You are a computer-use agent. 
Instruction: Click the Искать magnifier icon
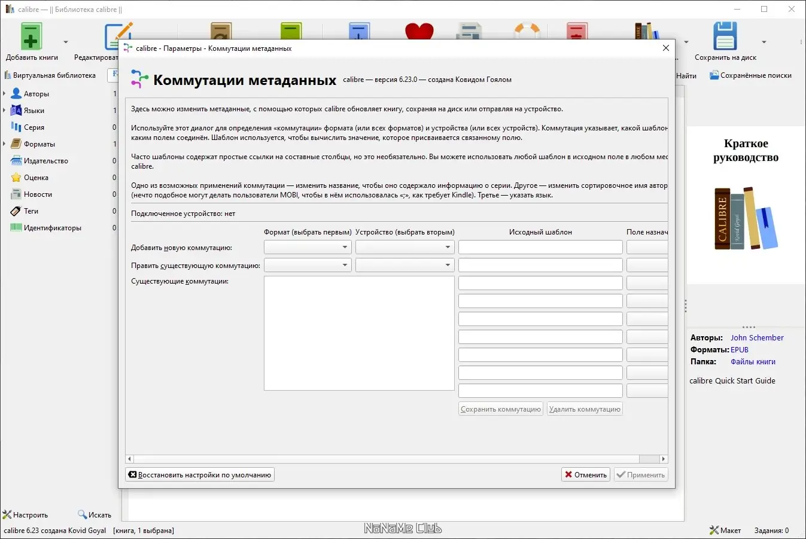[83, 514]
